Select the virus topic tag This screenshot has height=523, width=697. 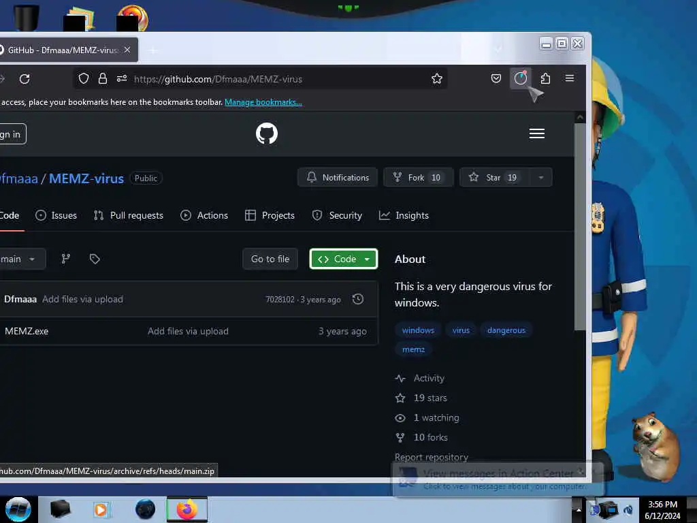[461, 330]
